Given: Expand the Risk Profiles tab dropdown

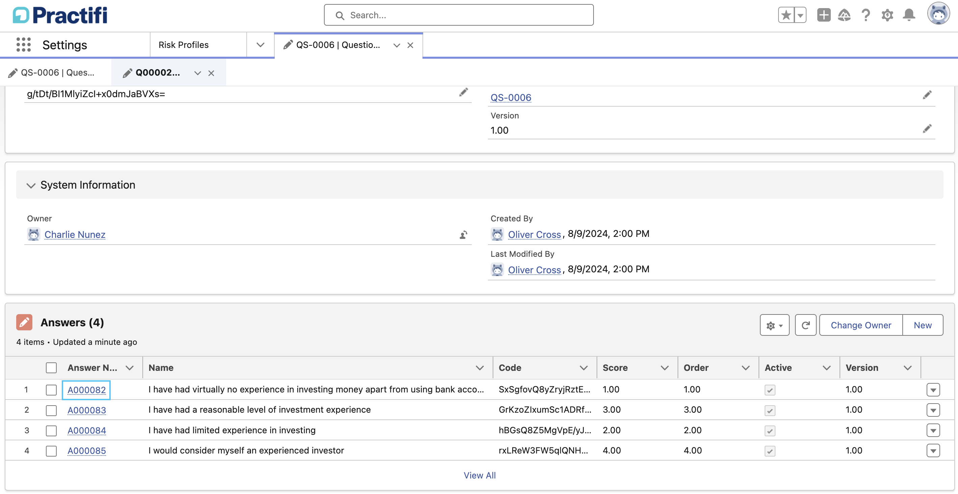Looking at the screenshot, I should pyautogui.click(x=260, y=45).
